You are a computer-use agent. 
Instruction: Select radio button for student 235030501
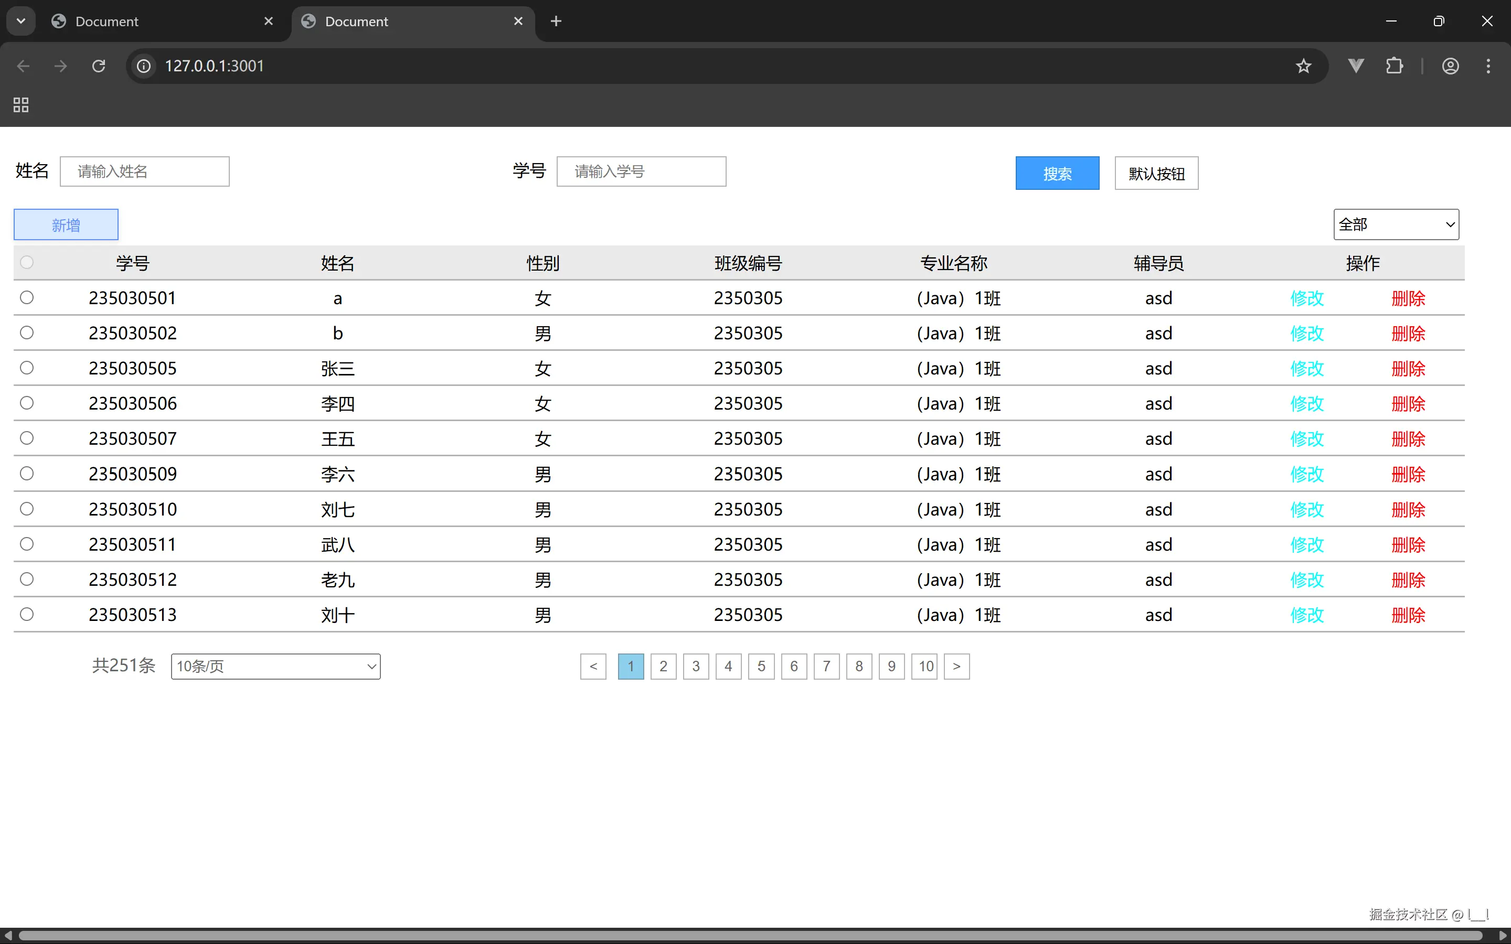(27, 298)
